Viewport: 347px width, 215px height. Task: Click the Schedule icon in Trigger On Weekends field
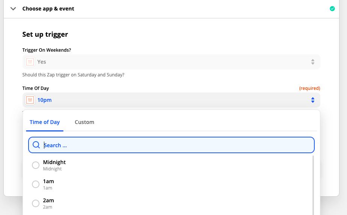click(30, 62)
